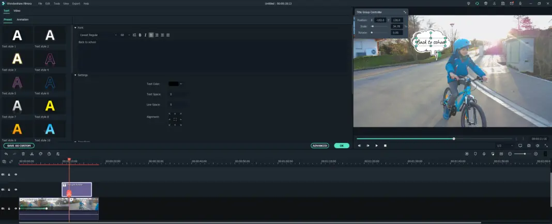This screenshot has width=552, height=224.
Task: Toggle bold text formatting
Action: (140, 35)
